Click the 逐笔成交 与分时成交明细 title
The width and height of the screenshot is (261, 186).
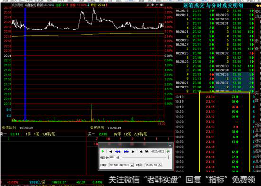(x=213, y=6)
